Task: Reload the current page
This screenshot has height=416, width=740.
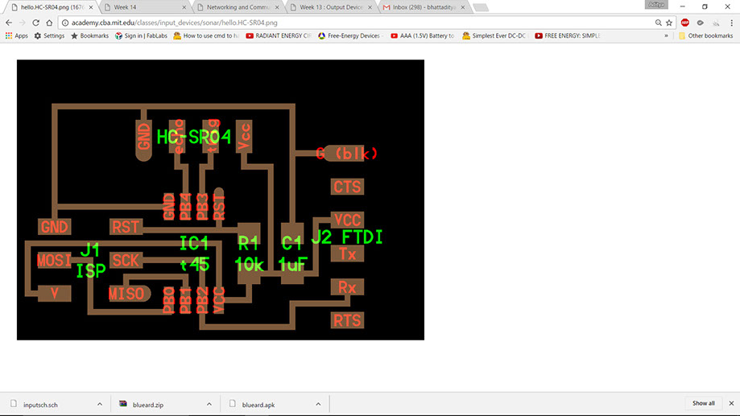Action: (x=36, y=23)
